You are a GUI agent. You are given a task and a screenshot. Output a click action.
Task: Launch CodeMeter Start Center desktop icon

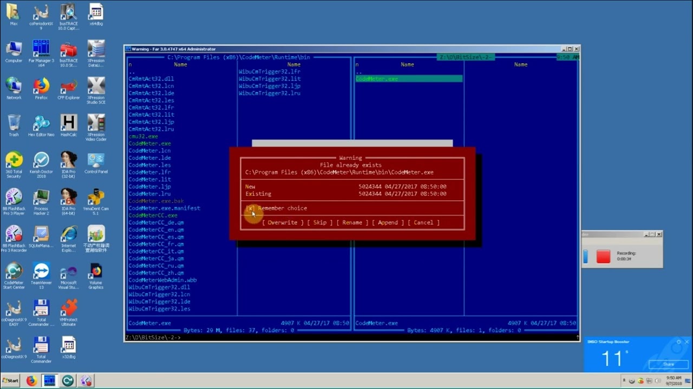14,276
